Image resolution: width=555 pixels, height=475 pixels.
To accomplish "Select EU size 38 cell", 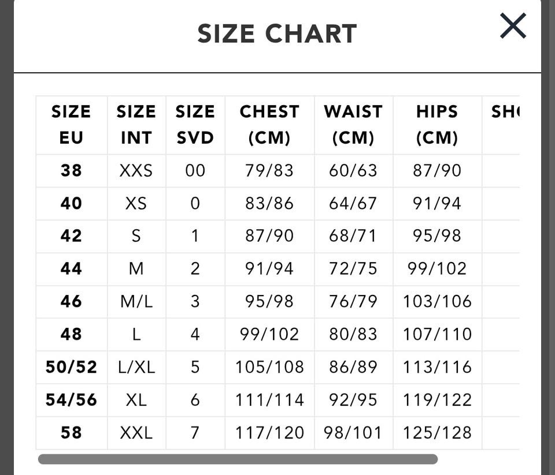I will click(x=71, y=171).
